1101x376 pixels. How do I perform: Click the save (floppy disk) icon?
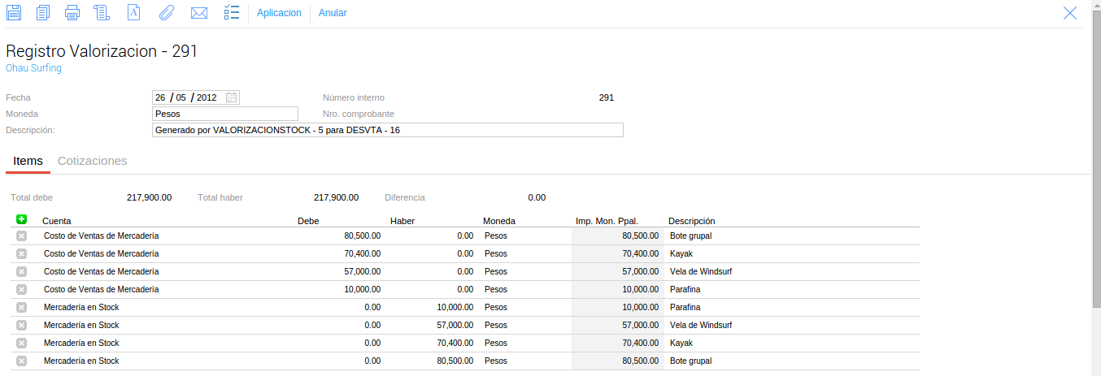pyautogui.click(x=14, y=12)
